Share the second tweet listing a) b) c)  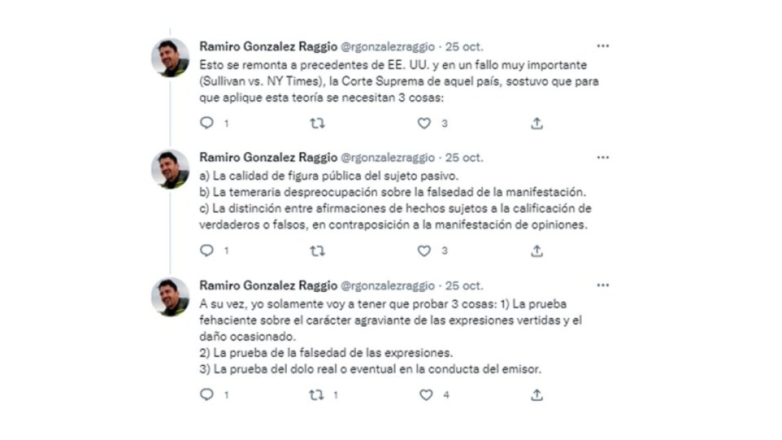[537, 251]
